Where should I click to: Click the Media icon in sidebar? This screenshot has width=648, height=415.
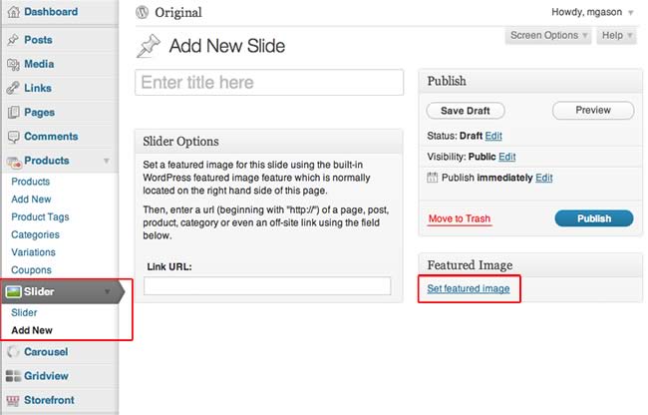click(13, 64)
